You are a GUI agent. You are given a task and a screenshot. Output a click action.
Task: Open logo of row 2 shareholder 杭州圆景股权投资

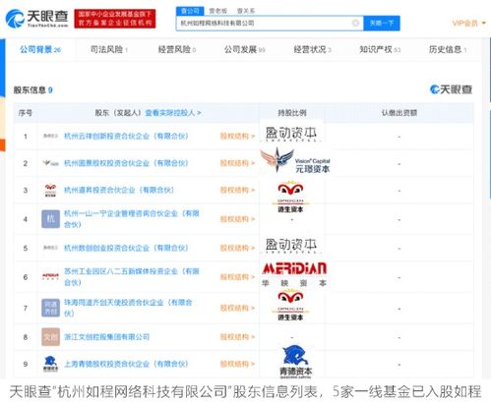(x=50, y=163)
